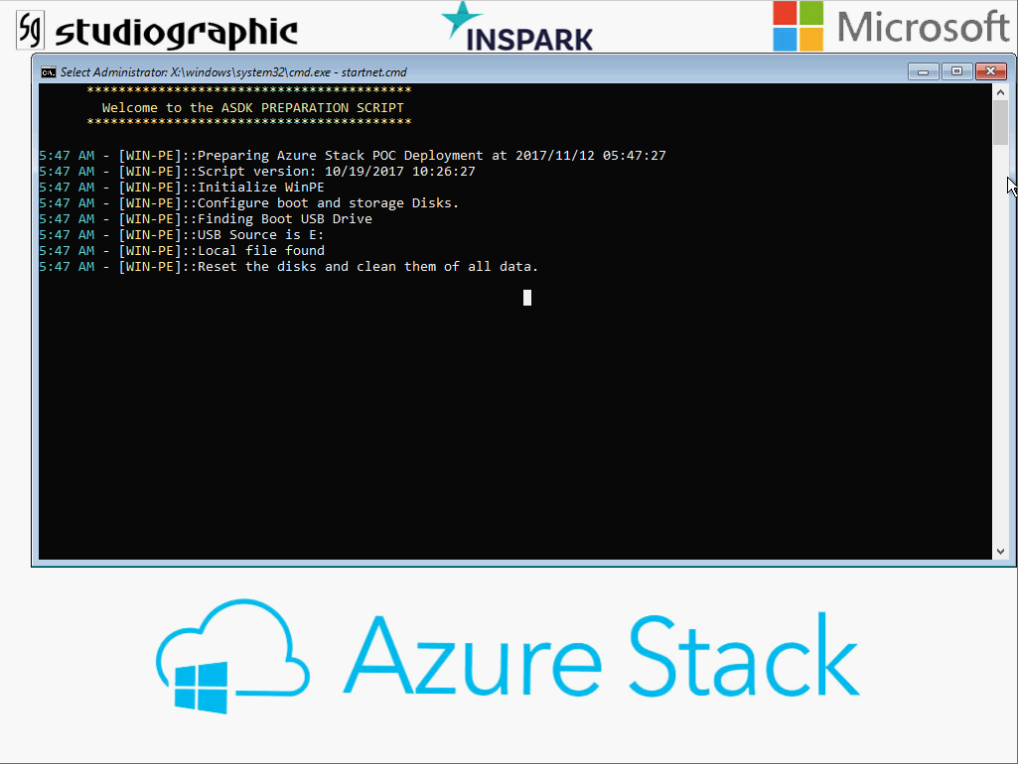Click 'Preparing Azure Stack POC Deployment' line
The height and width of the screenshot is (764, 1018).
tap(353, 156)
